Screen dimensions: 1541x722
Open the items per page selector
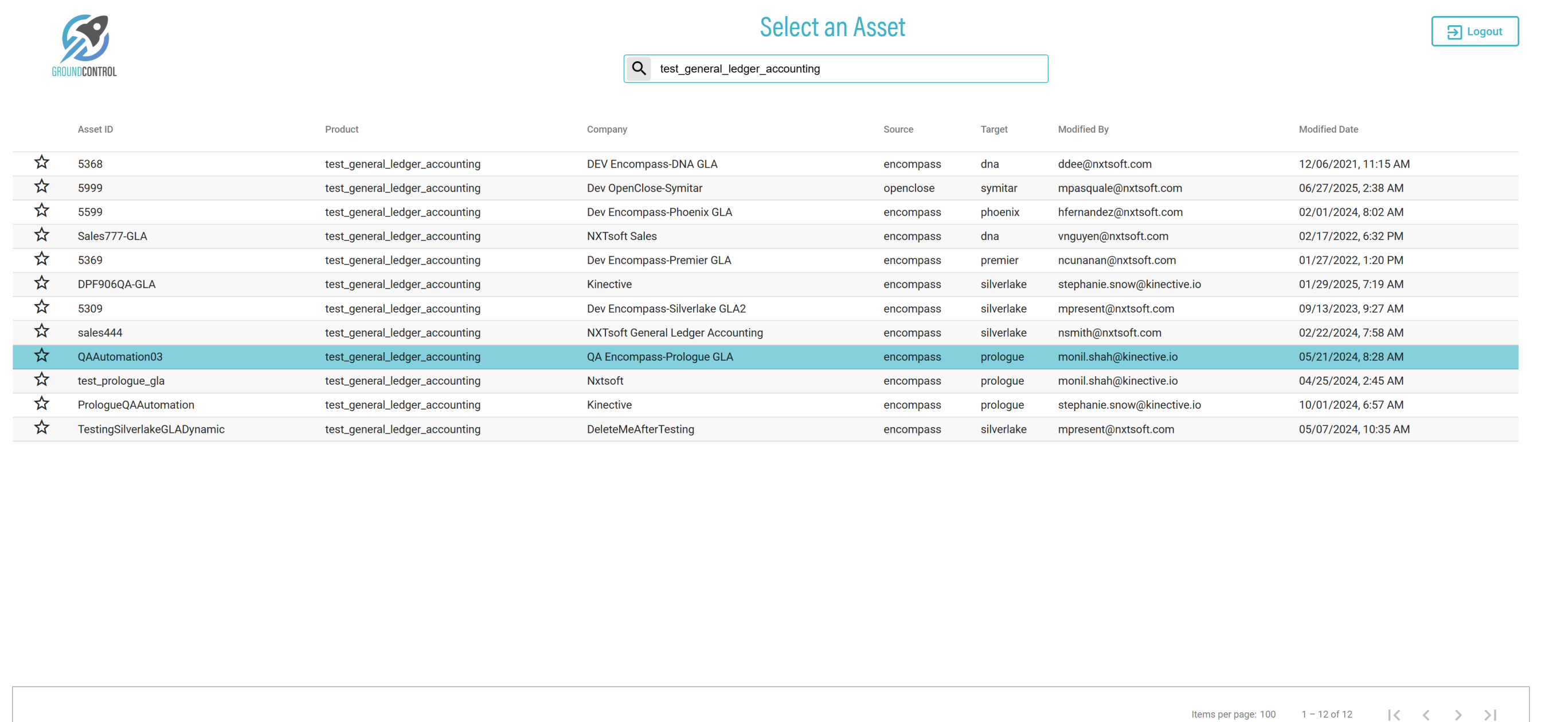coord(1267,714)
